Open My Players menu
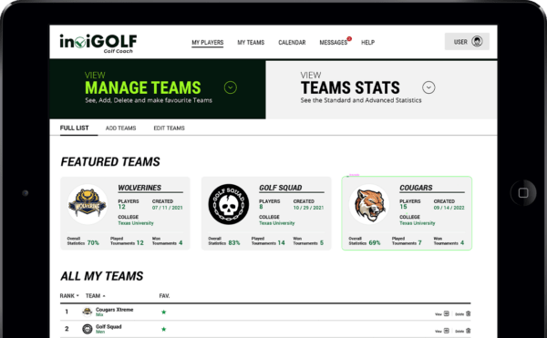547x338 pixels. click(x=208, y=43)
